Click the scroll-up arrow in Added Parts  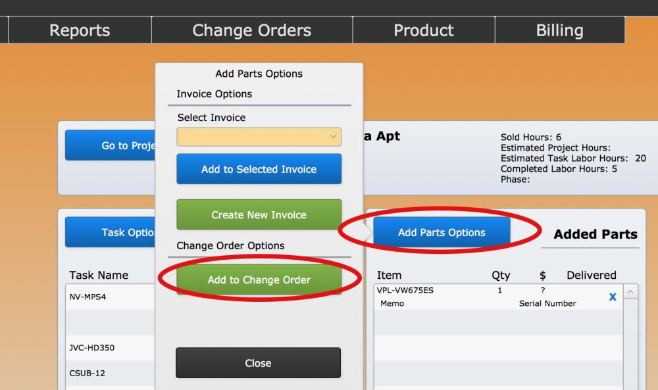(630, 290)
